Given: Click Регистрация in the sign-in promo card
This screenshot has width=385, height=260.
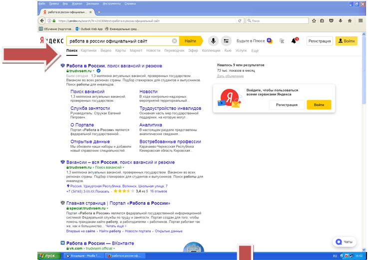Looking at the screenshot, I should click(287, 105).
